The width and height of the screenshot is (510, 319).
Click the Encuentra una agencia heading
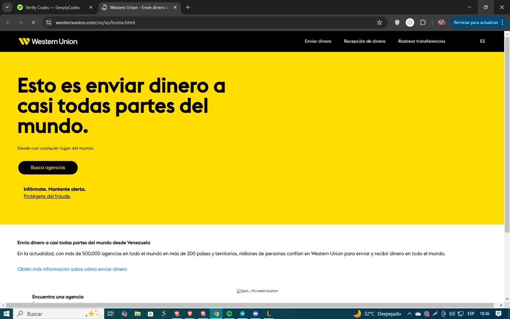[x=58, y=297]
